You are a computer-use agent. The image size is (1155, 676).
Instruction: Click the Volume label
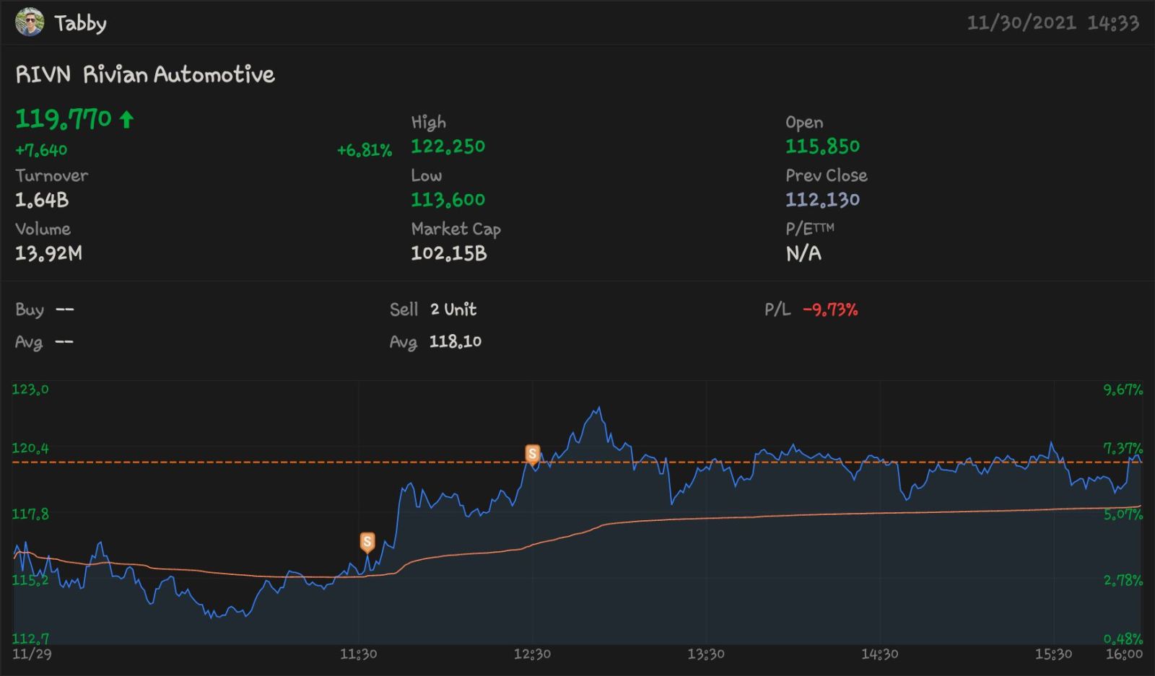click(x=43, y=229)
